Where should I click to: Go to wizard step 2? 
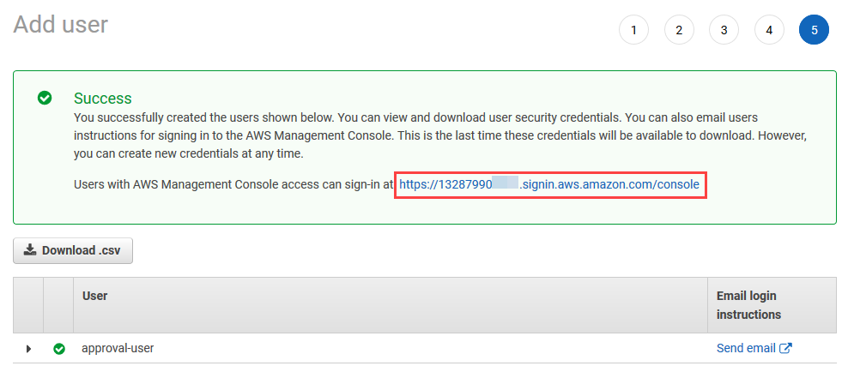tap(679, 30)
